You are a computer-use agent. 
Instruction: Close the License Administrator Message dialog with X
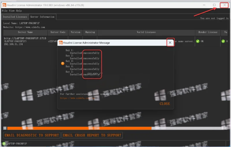point(170,43)
